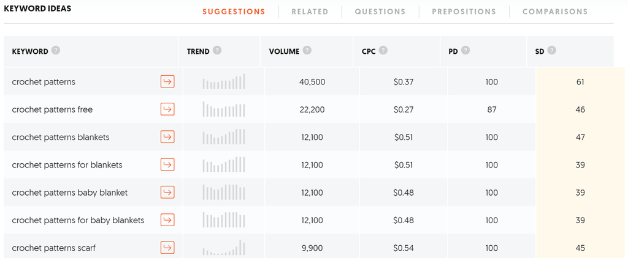The height and width of the screenshot is (258, 628).
Task: Click the arrow icon beside "crochet patterns"
Action: [x=167, y=82]
